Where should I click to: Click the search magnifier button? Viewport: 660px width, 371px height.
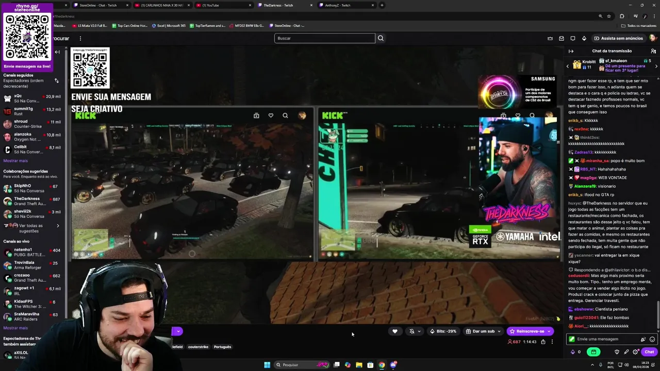(x=381, y=38)
